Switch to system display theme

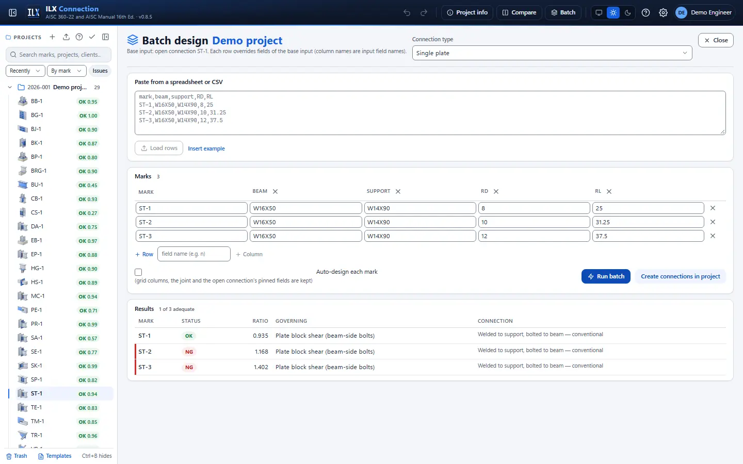pos(599,12)
